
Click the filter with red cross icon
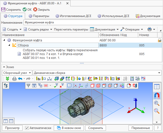(x=62, y=86)
